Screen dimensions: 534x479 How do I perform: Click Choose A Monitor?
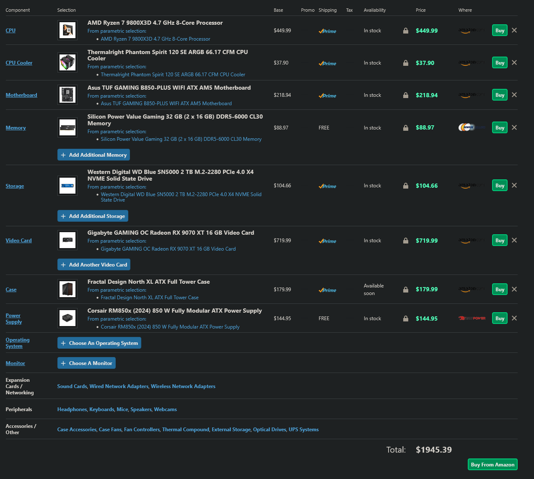point(86,363)
